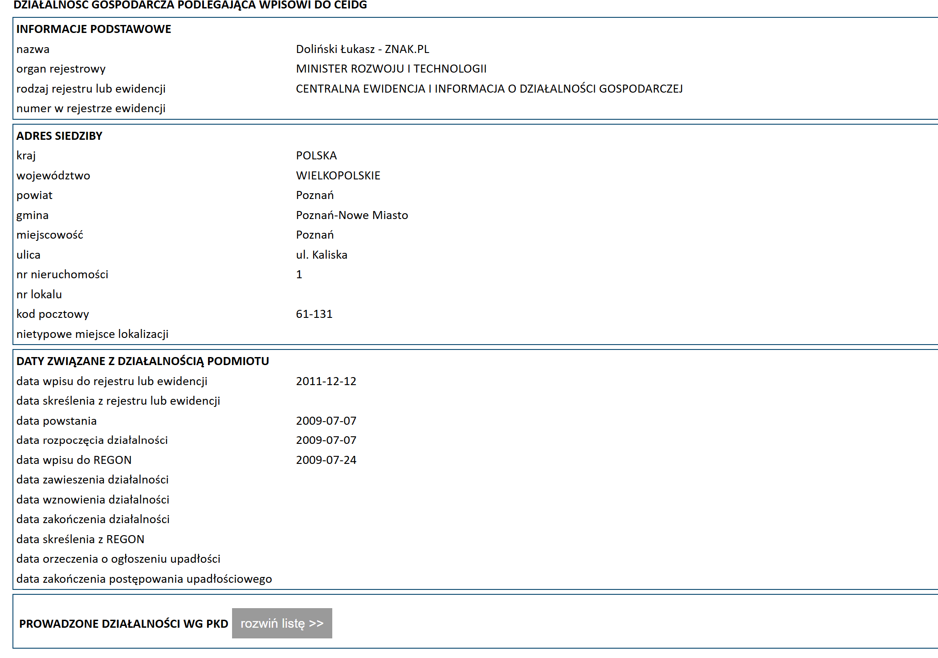The image size is (938, 658).
Task: Click postal code value 61-131
Action: click(314, 314)
